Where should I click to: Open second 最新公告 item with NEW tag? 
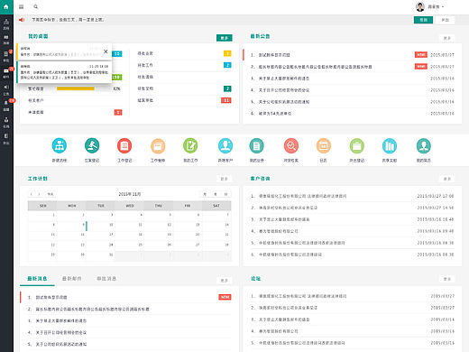click(x=352, y=67)
